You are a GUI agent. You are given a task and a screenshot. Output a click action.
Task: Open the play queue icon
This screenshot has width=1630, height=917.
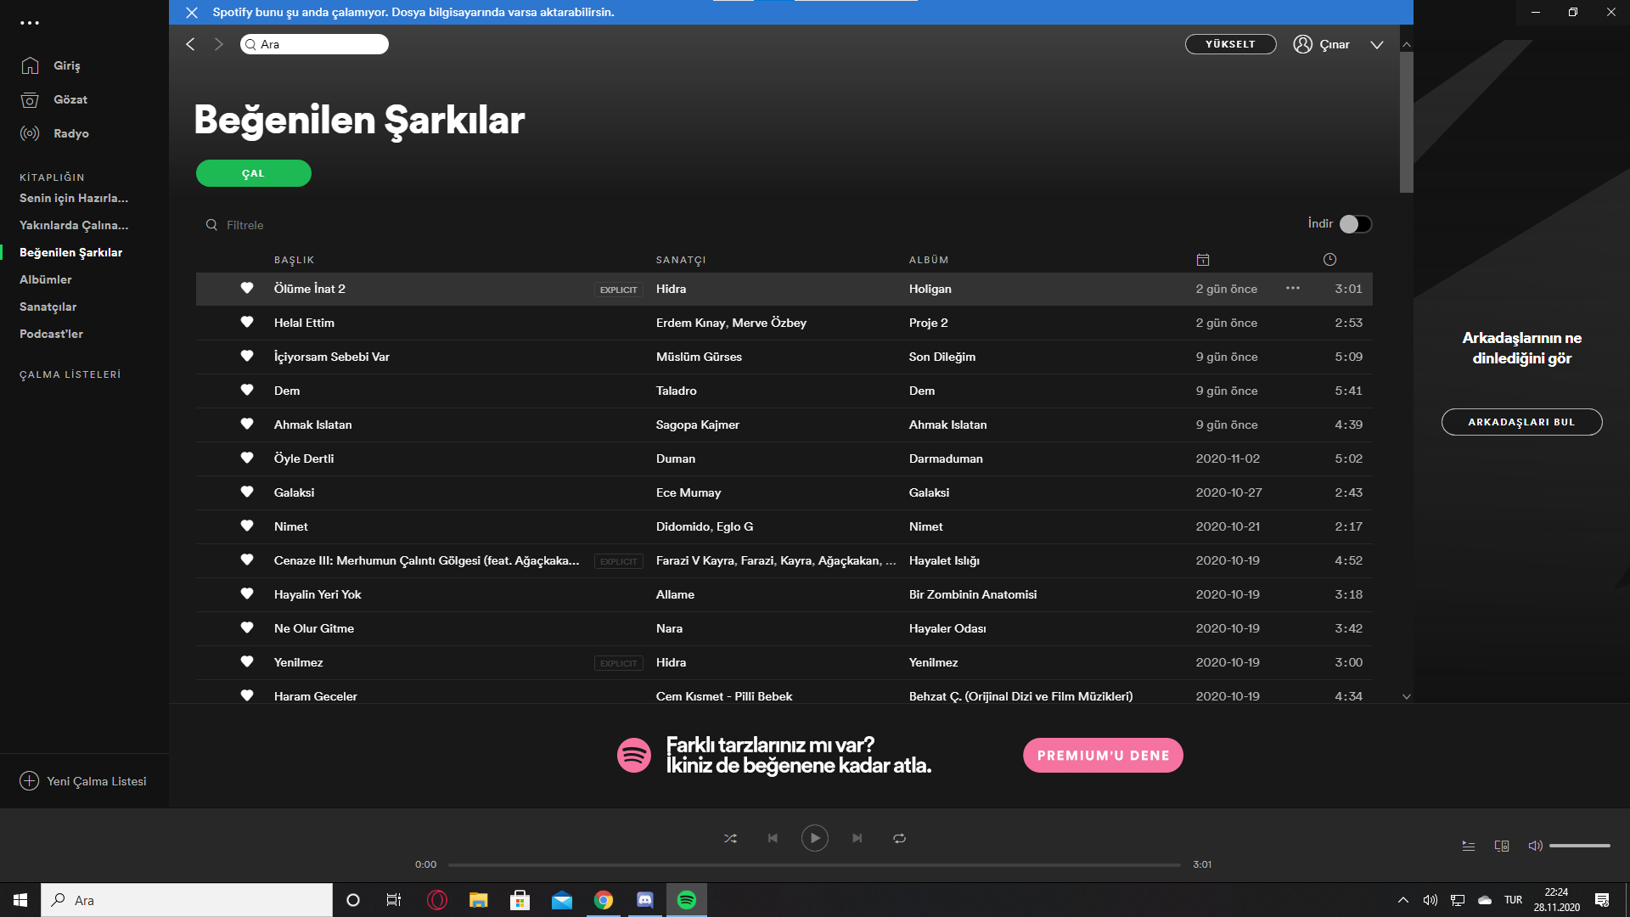click(1468, 846)
